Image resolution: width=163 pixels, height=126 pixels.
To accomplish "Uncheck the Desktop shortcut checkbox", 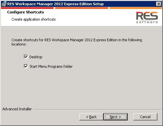I will 26,57.
